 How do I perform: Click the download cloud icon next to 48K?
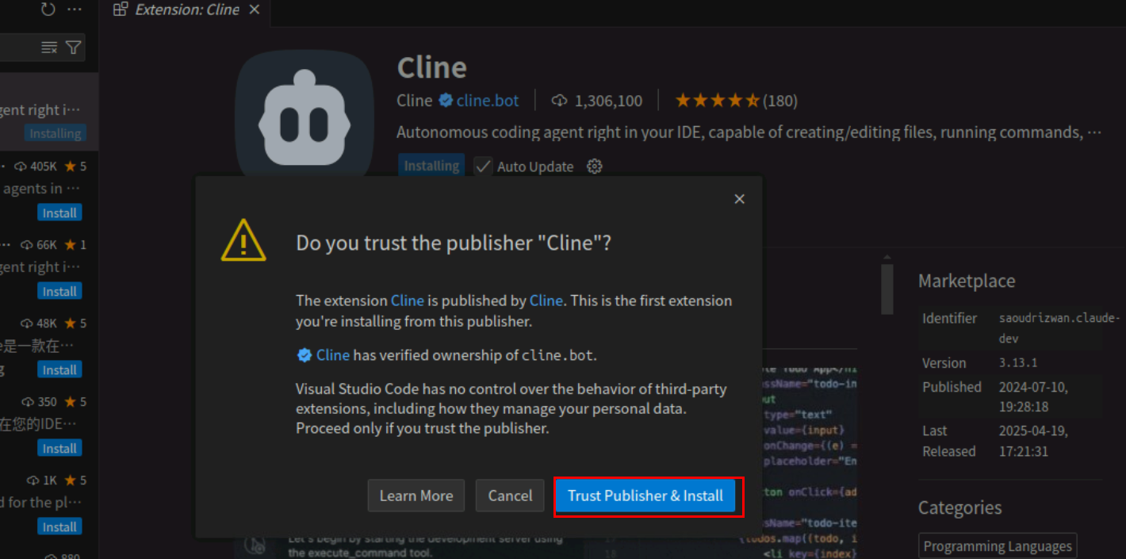pos(27,324)
